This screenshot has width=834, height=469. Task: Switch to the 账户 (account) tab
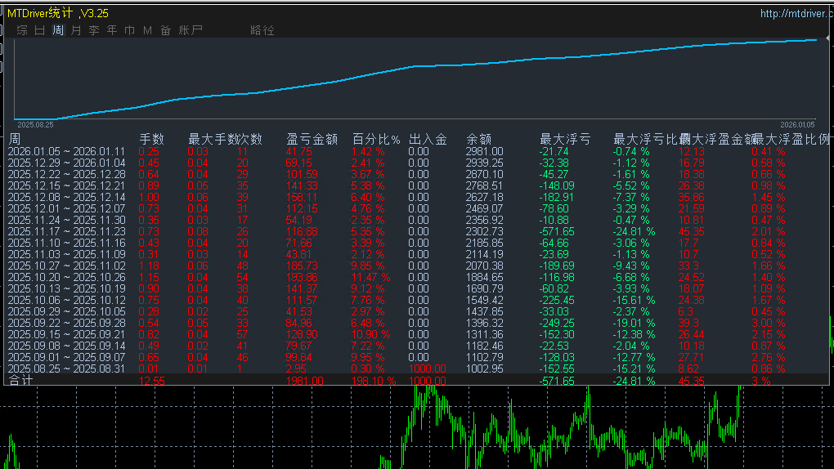point(191,30)
